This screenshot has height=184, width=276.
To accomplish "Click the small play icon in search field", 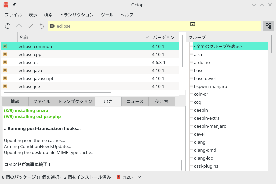I will (x=193, y=24).
